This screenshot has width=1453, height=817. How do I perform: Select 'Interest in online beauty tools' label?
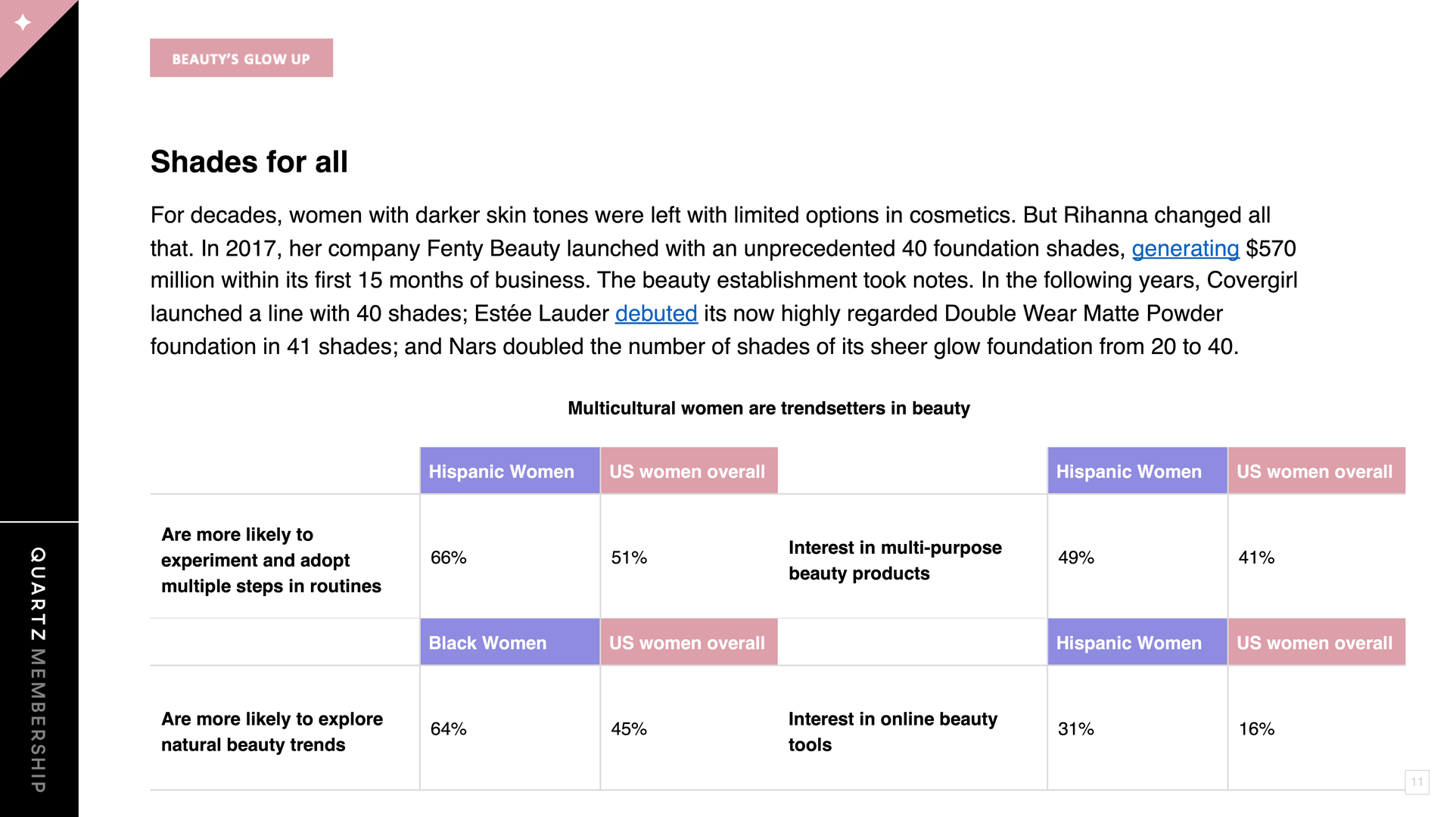point(892,732)
